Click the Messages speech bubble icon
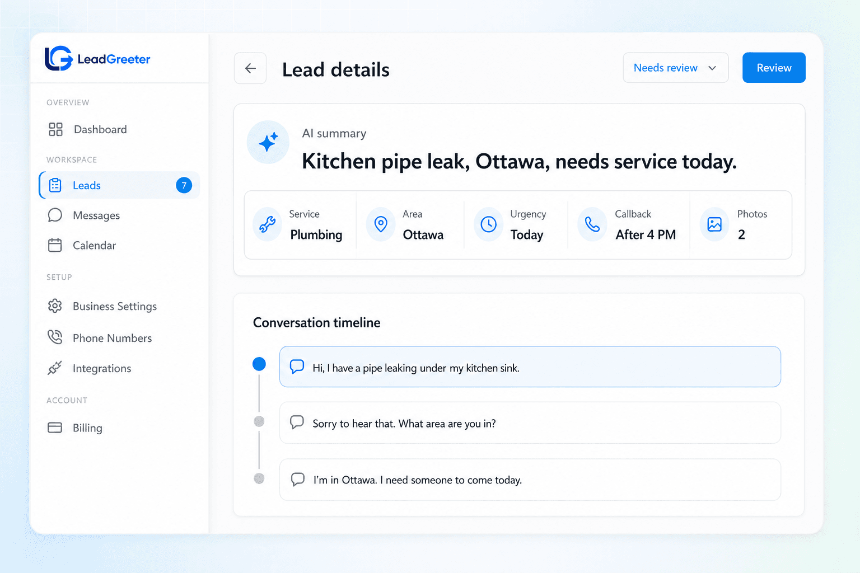The image size is (860, 573). coord(55,215)
